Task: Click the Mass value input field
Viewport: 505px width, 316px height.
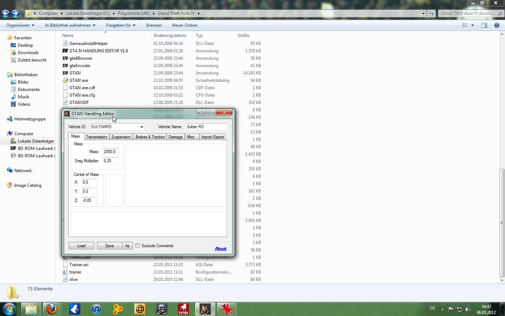Action: (110, 152)
